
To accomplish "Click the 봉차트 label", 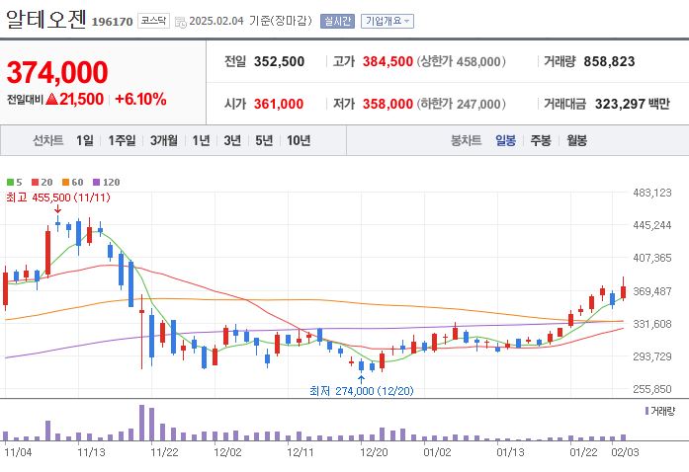I will [x=466, y=140].
